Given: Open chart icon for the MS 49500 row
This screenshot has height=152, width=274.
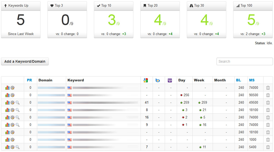Looking at the screenshot, I should 7,103.
